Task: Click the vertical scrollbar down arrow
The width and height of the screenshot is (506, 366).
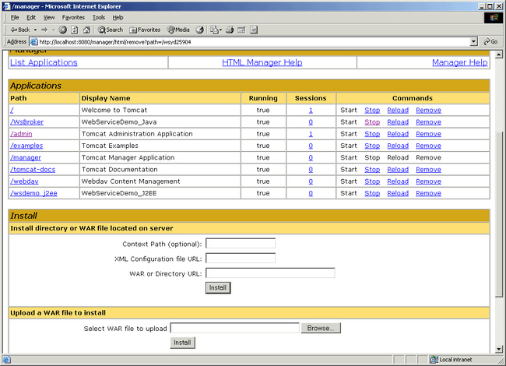Action: tap(499, 349)
